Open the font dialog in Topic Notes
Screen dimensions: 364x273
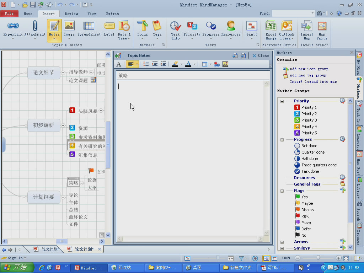coord(119,64)
